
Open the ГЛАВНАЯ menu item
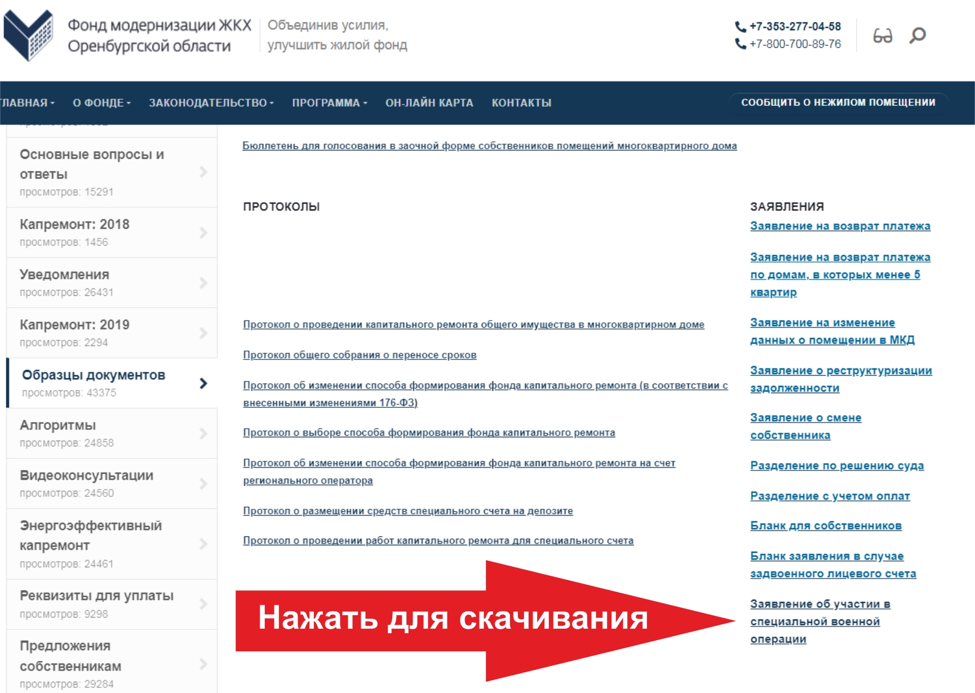coord(27,103)
